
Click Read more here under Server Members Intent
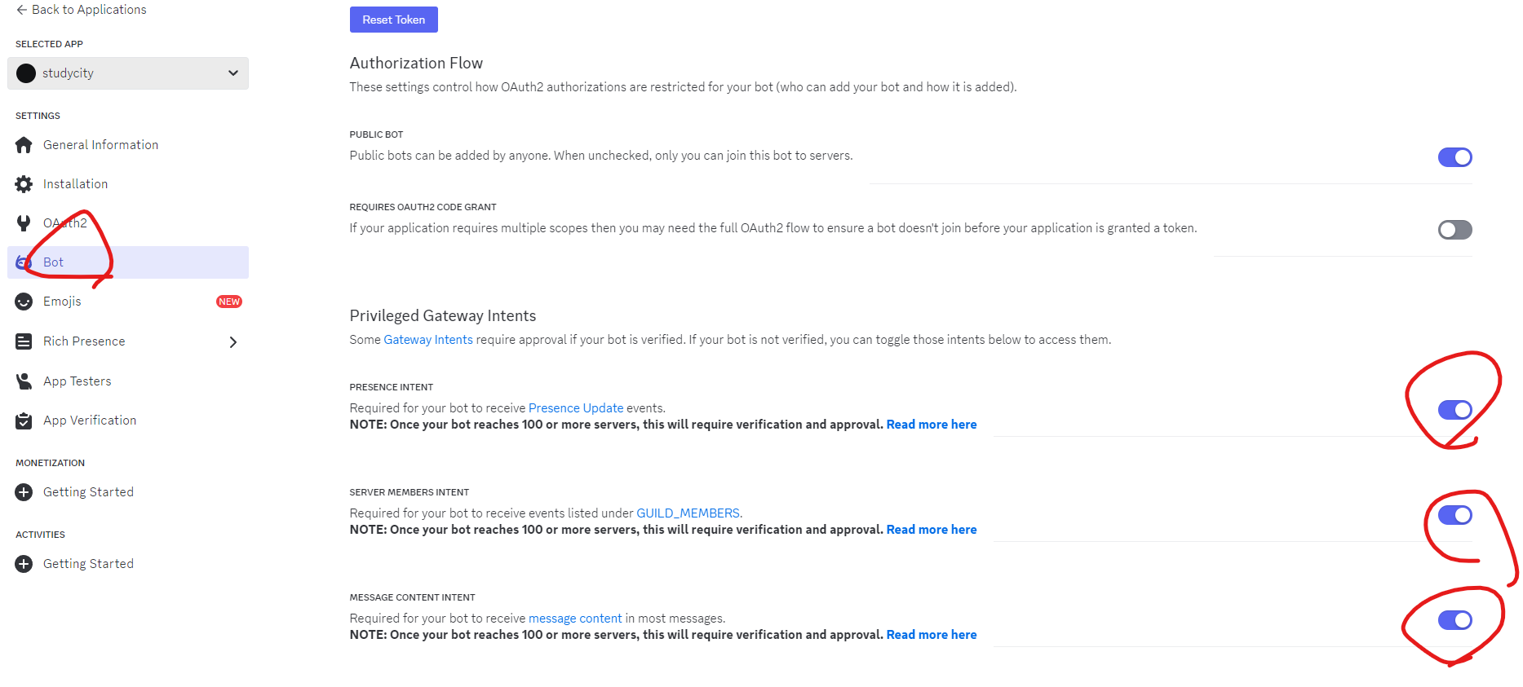click(932, 530)
